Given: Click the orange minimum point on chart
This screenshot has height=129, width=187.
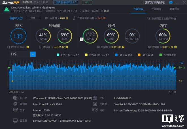Looking at the screenshot, I should 12,81.
